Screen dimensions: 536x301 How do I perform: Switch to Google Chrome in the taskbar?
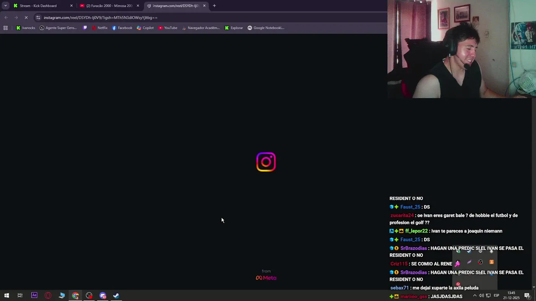[75, 296]
